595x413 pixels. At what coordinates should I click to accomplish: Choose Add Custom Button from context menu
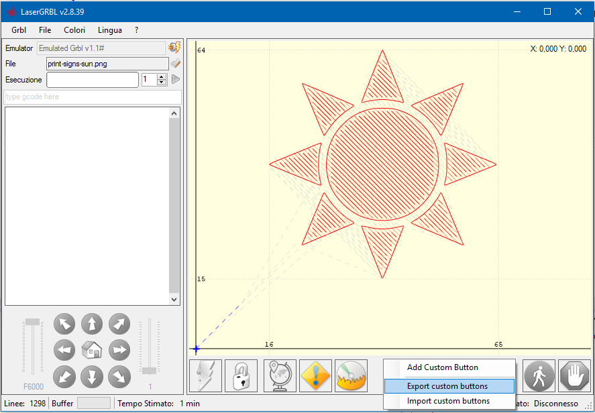449,367
